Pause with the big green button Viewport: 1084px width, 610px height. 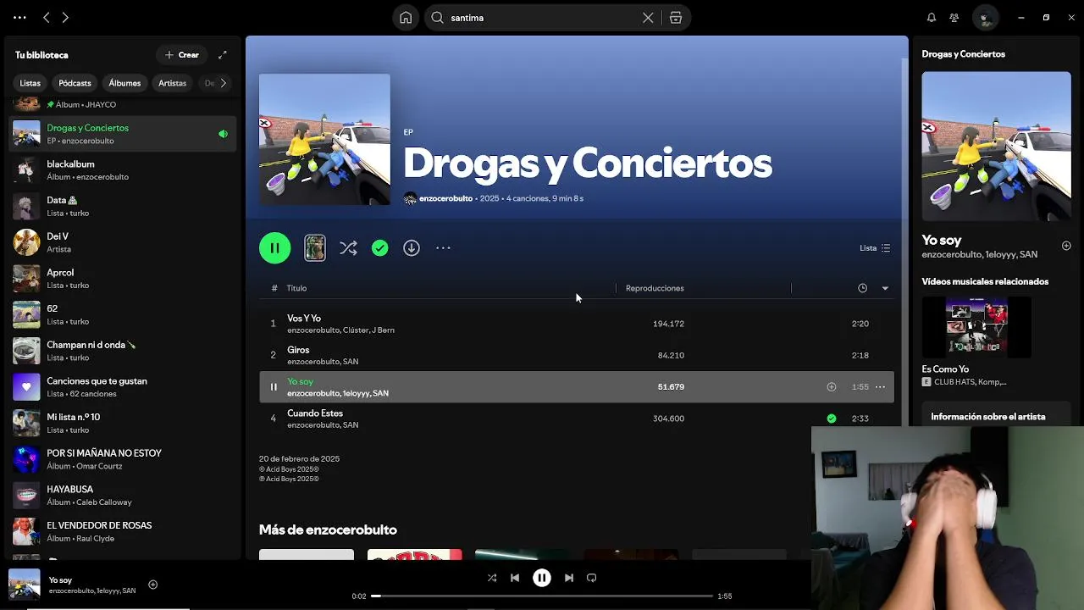(x=275, y=248)
